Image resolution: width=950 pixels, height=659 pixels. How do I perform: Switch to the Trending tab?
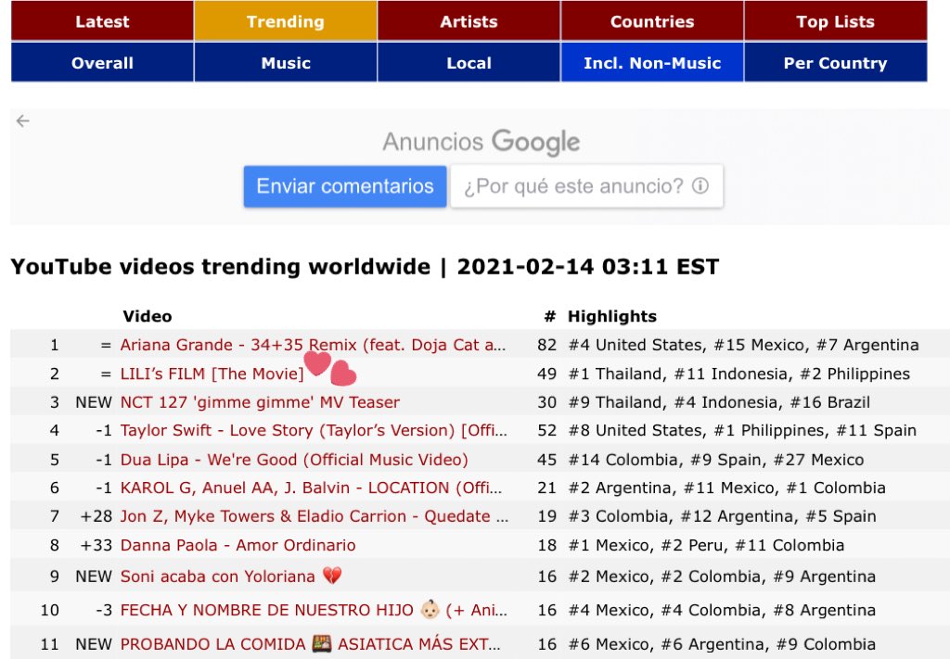pos(286,21)
